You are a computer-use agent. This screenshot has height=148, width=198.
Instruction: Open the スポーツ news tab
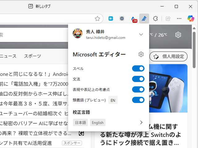pos(32,56)
